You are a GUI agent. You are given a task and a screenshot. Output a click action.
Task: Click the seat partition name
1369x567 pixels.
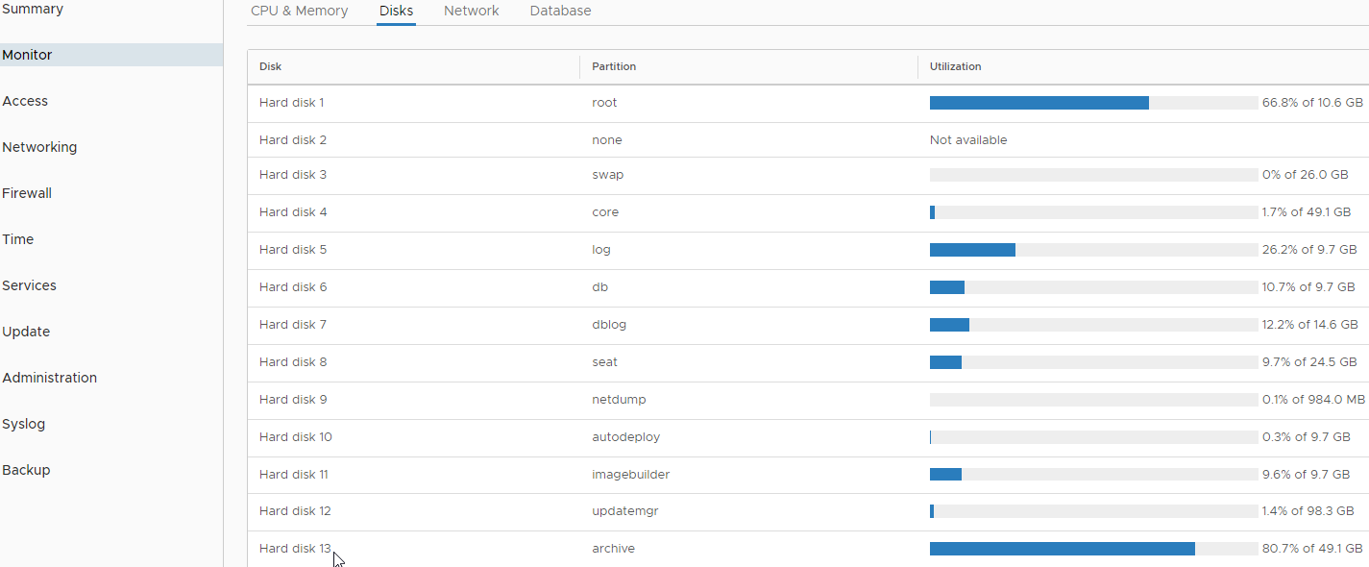pyautogui.click(x=605, y=361)
